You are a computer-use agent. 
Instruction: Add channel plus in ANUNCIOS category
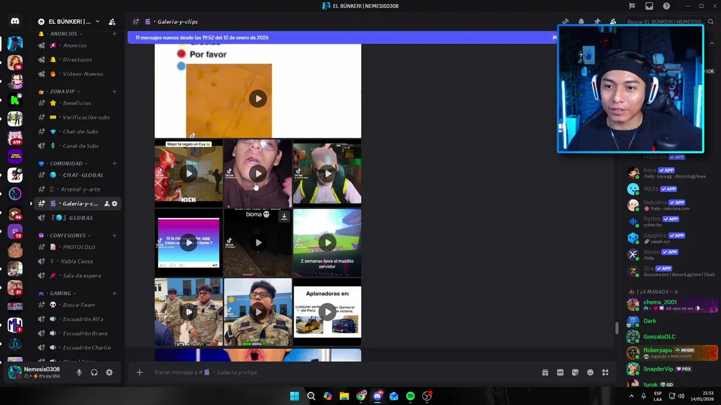114,34
